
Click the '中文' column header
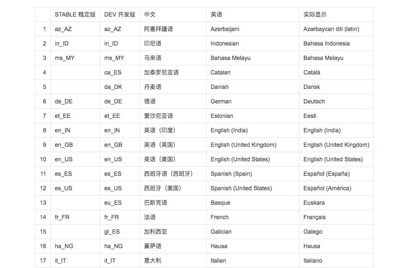(173, 14)
